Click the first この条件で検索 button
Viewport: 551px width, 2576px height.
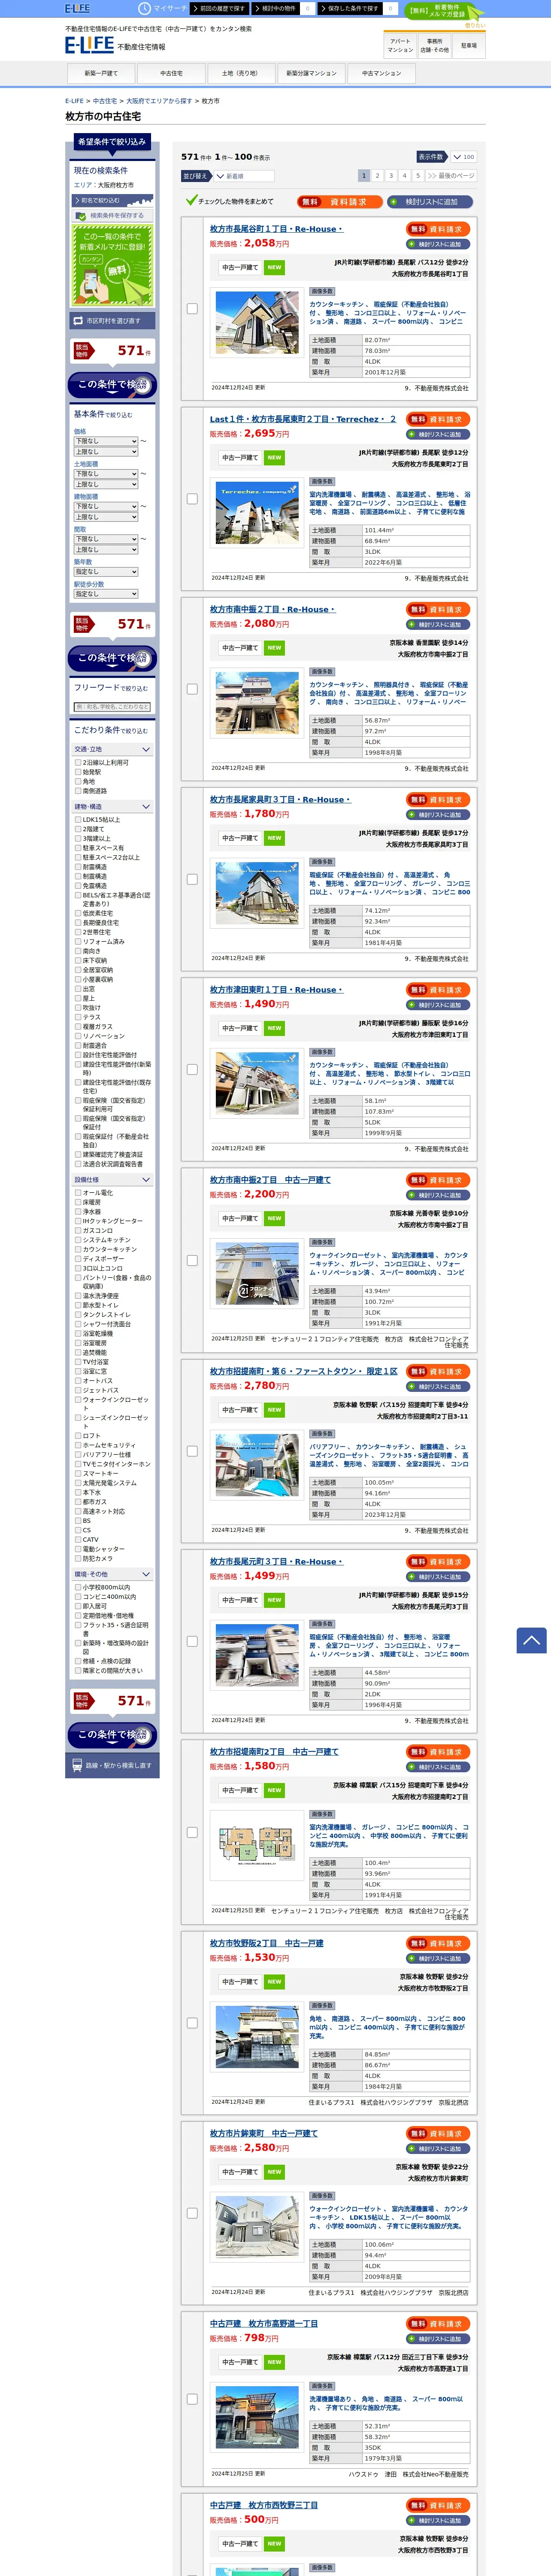112,385
